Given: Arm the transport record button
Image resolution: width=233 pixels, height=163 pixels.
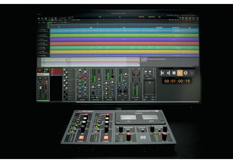Looking at the screenshot, I should [192, 73].
